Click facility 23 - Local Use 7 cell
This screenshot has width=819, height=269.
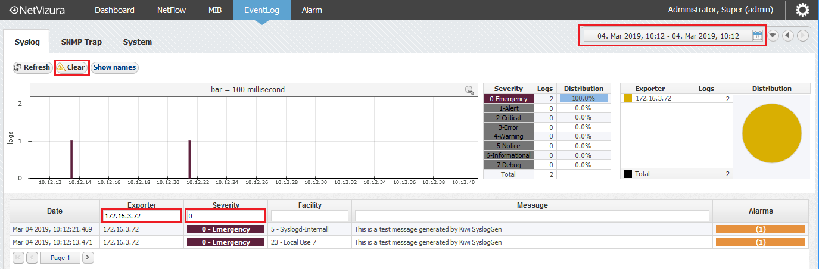point(310,242)
